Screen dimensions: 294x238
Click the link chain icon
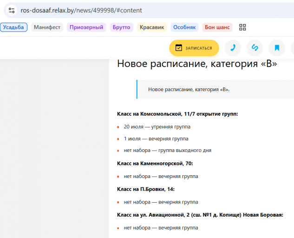(255, 48)
